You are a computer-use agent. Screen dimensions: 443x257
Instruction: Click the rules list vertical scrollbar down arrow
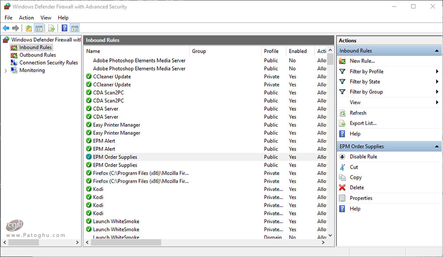[330, 235]
